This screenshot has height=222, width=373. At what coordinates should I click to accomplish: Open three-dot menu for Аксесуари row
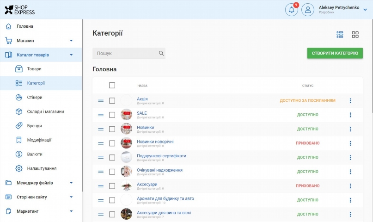[x=350, y=186]
